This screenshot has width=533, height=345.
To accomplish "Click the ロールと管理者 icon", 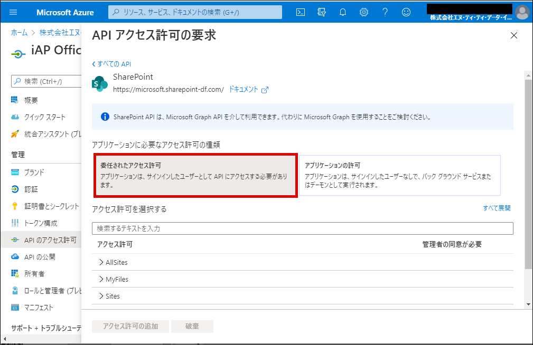I will (x=15, y=290).
